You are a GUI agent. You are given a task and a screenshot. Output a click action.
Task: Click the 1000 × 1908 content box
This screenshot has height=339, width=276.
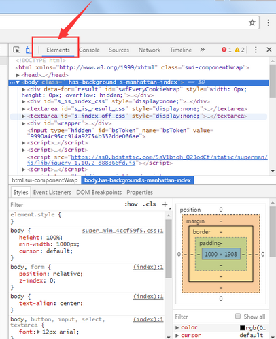click(x=221, y=254)
